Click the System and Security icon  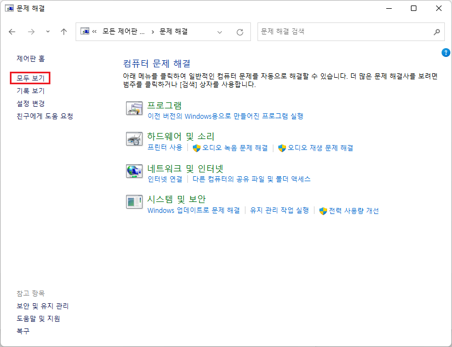click(134, 203)
